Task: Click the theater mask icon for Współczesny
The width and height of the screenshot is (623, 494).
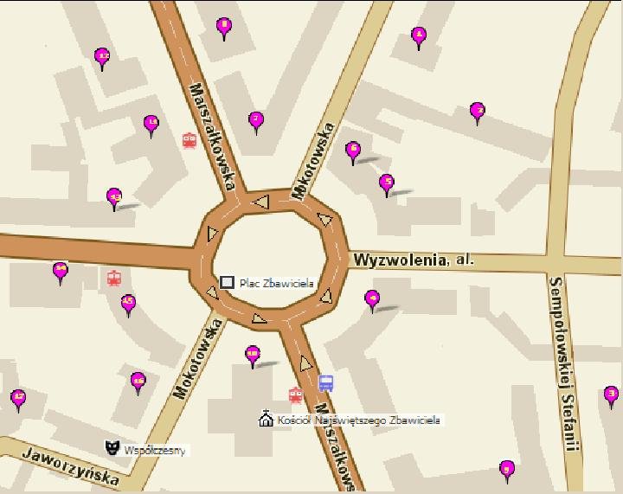Action: (112, 447)
